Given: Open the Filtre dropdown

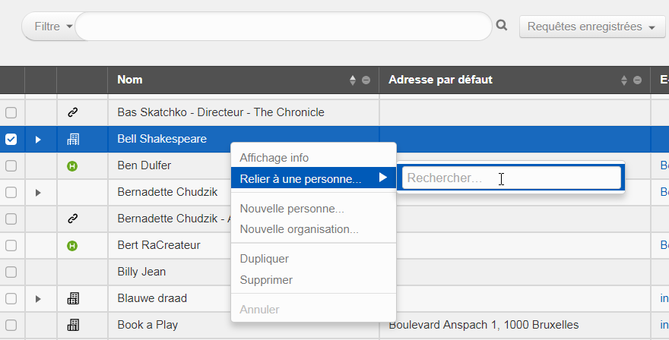Looking at the screenshot, I should pyautogui.click(x=53, y=27).
